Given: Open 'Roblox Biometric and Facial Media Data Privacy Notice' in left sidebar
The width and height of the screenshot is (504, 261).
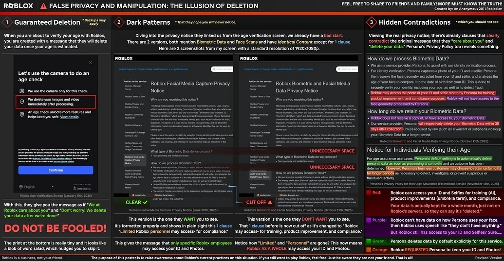Looking at the screenshot, I should point(134,174).
